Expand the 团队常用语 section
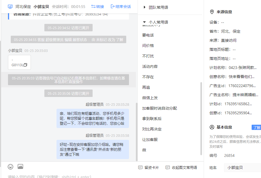 (x=156, y=7)
